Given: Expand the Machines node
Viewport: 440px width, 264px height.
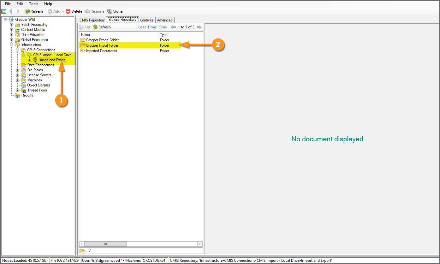Looking at the screenshot, I should coord(18,80).
